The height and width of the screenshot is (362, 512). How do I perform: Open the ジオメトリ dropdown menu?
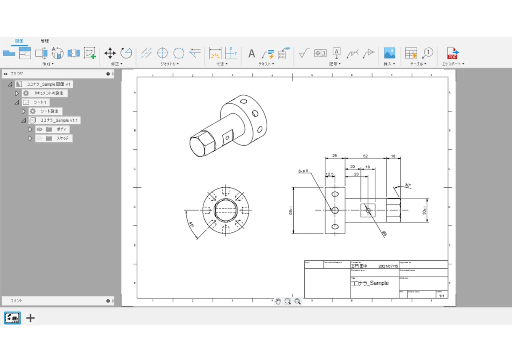170,64
